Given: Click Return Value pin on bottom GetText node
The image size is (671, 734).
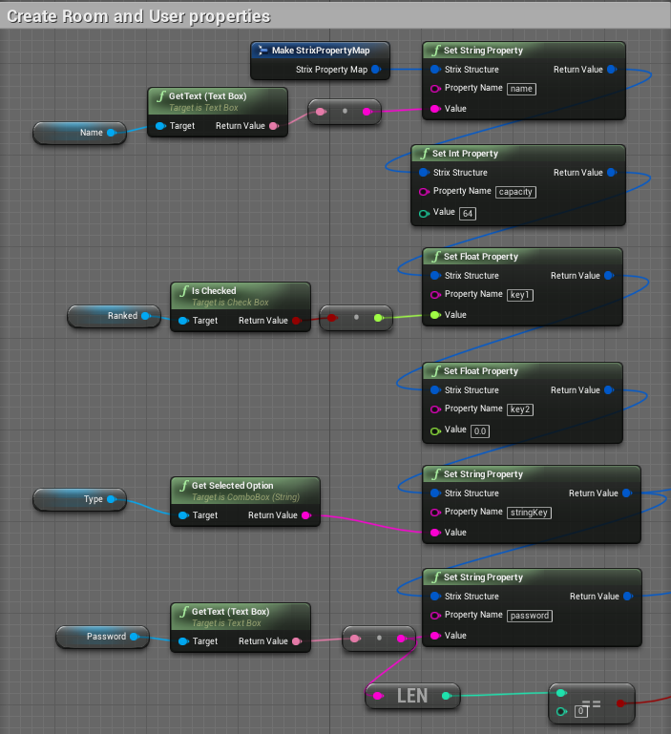Looking at the screenshot, I should click(297, 641).
